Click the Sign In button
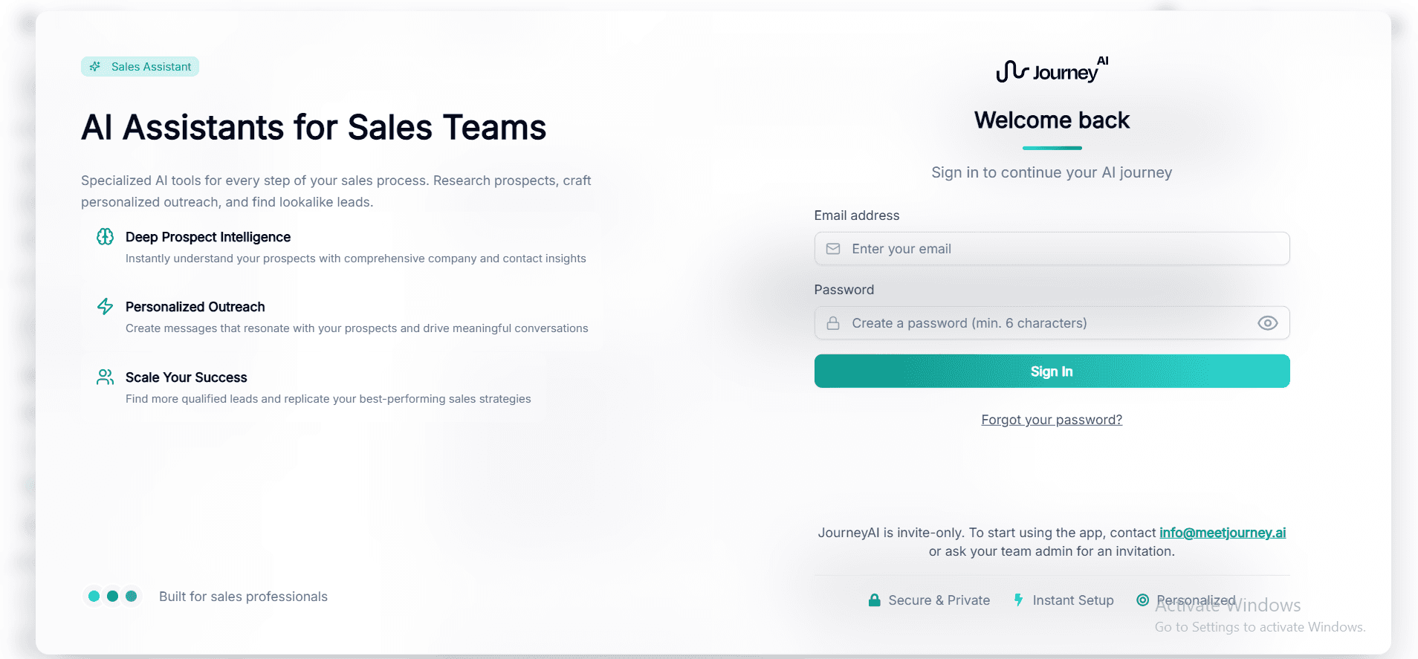The image size is (1418, 659). pyautogui.click(x=1052, y=371)
